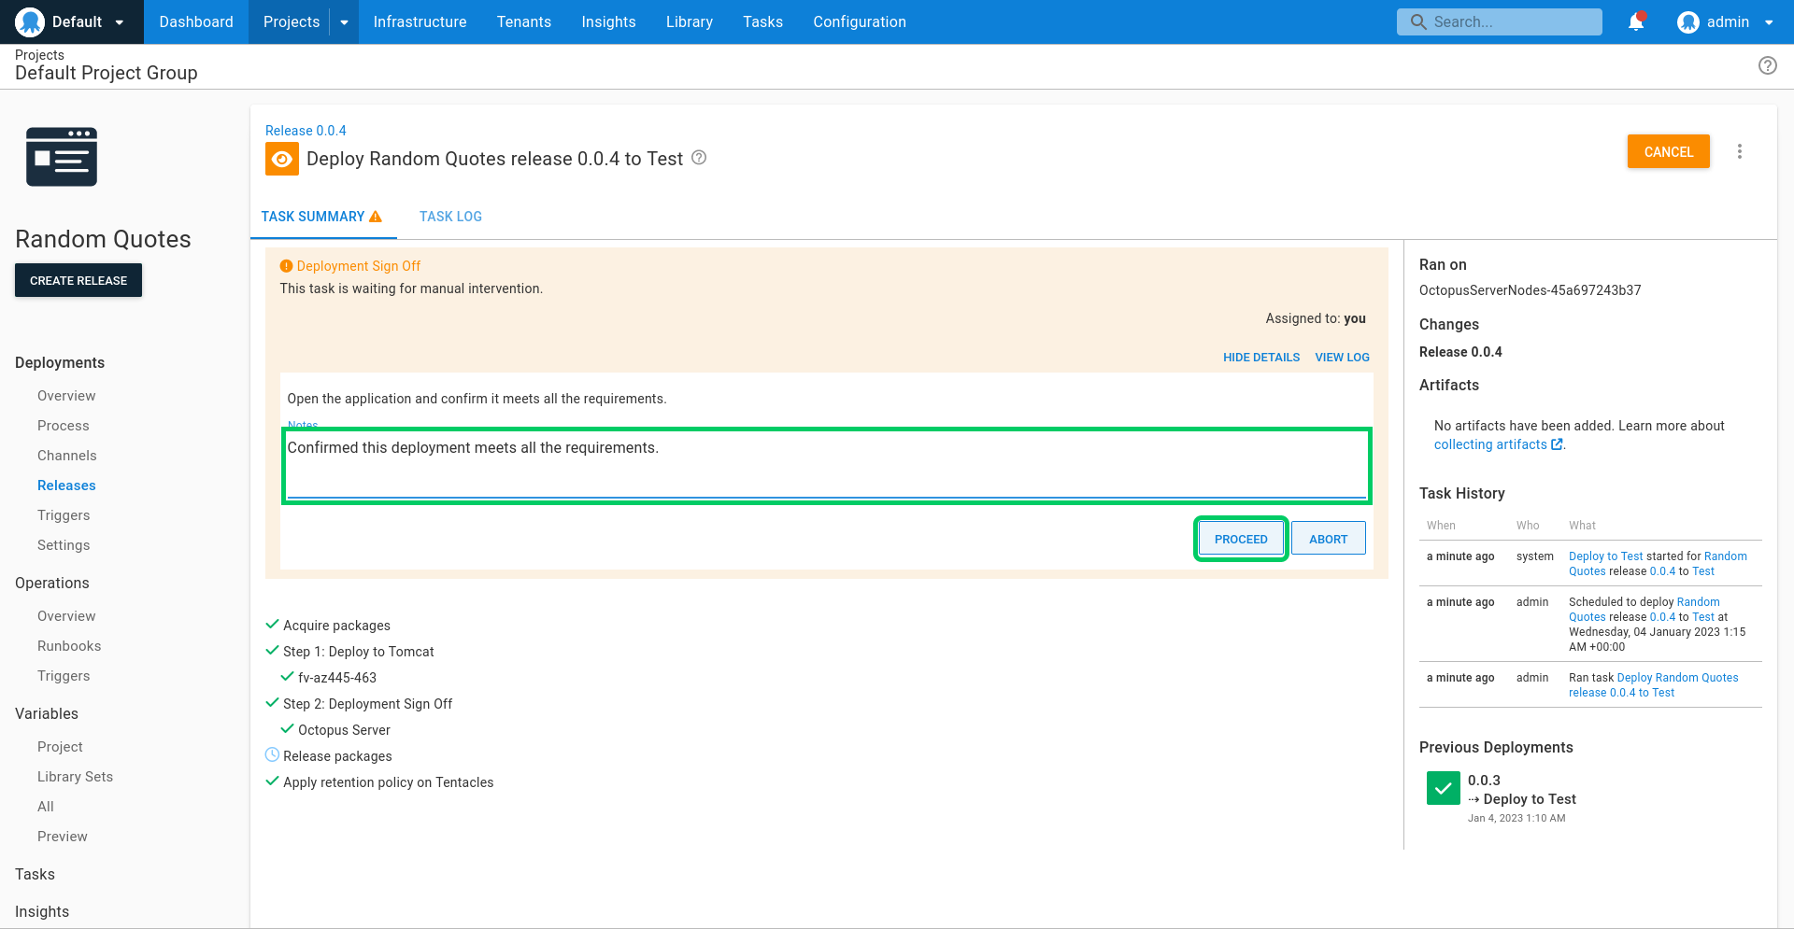This screenshot has width=1794, height=929.
Task: Open the Tasks top menu
Action: coord(762,21)
